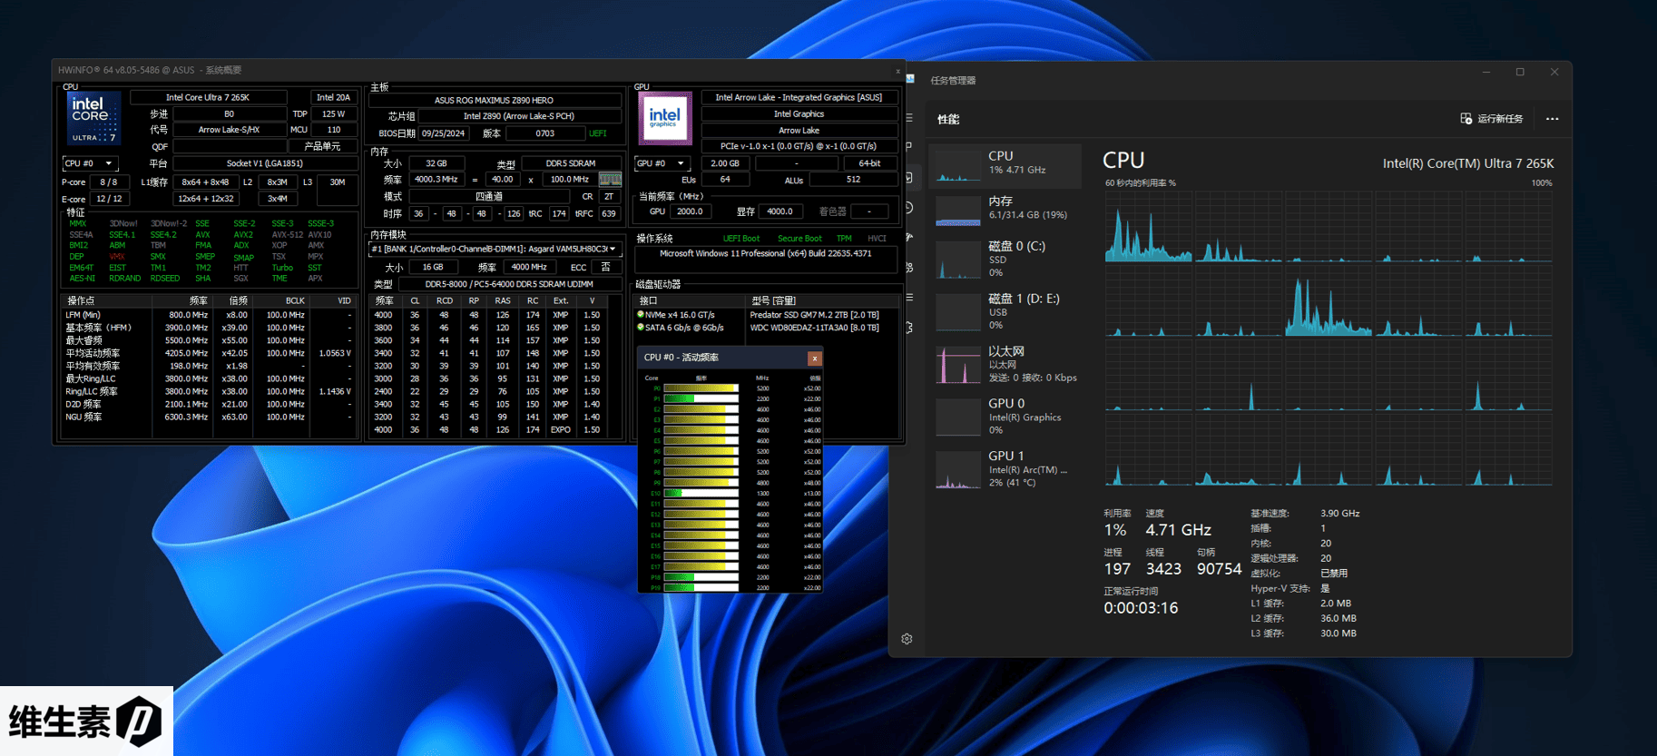Image resolution: width=1657 pixels, height=756 pixels.
Task: Close the CPU #0 active frequency popup
Action: [813, 358]
